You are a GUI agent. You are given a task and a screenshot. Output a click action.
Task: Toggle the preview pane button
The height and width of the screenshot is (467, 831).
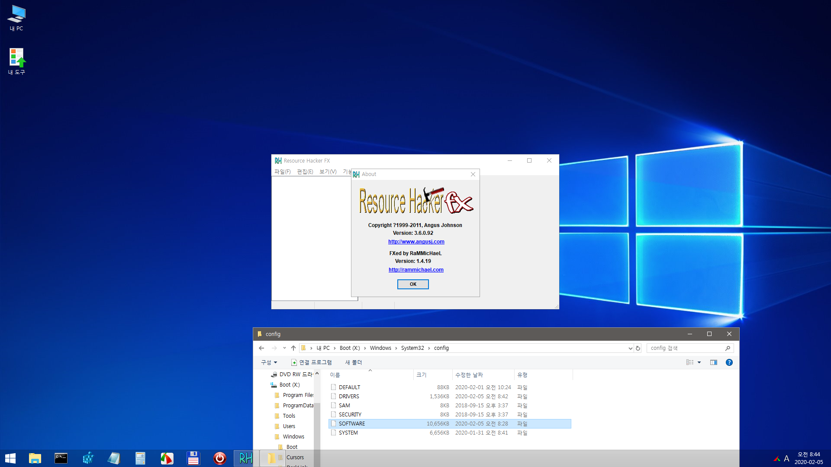(714, 362)
